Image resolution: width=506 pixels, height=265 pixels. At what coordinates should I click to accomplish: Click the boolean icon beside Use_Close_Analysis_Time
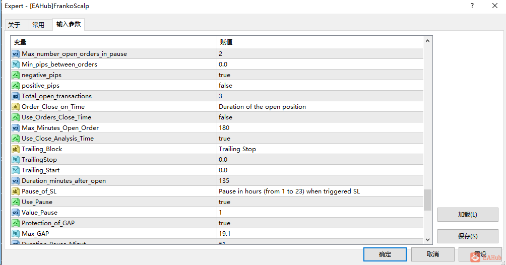pos(16,139)
